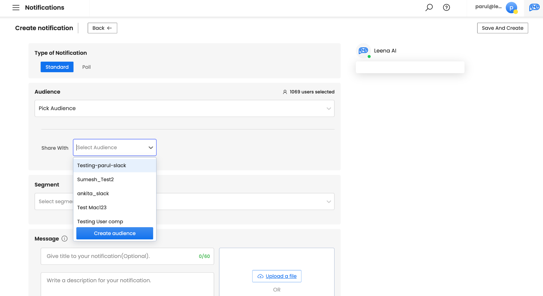Select Standard notification type

[x=57, y=67]
